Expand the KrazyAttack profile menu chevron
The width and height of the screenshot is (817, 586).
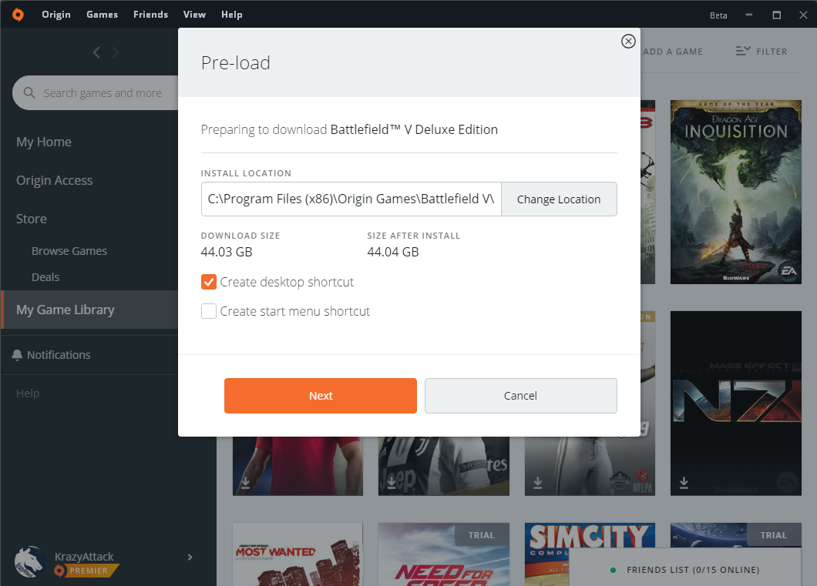point(190,558)
